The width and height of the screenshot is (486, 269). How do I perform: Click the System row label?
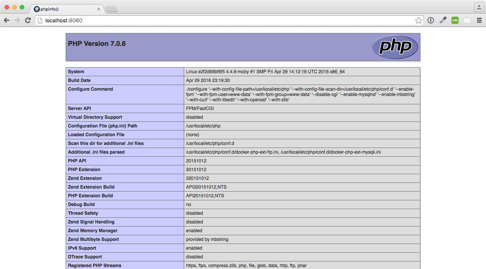[76, 72]
